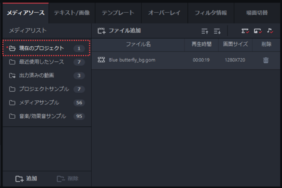Viewport: 282px width, 188px height.
Task: Click the 出力済みの動画 folder icon
Action: 12,76
